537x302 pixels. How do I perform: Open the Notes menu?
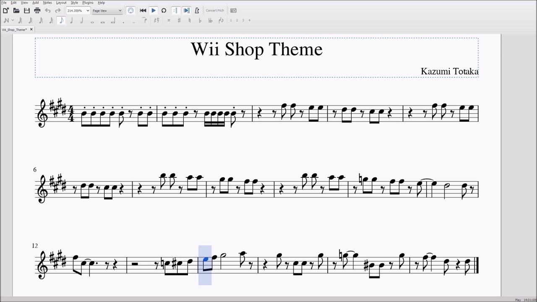[x=47, y=3]
